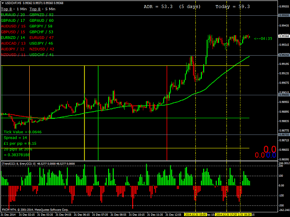Select the USDJPY / 46 entry
The width and height of the screenshot is (290, 217).
coord(41,44)
